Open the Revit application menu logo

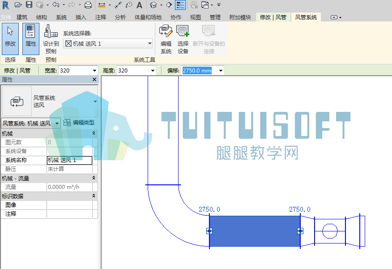(x=5, y=5)
